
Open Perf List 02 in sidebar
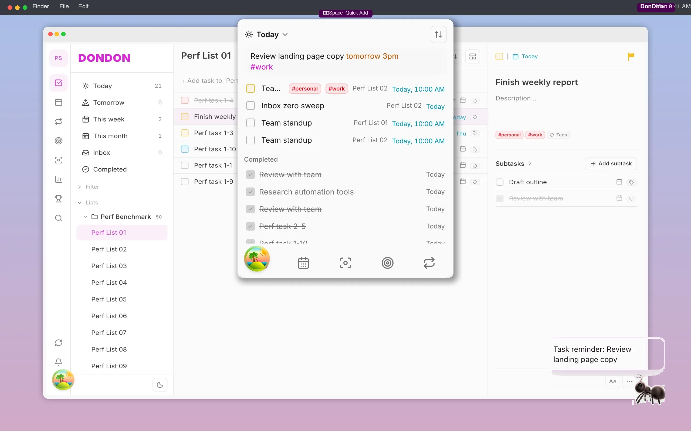pos(122,249)
